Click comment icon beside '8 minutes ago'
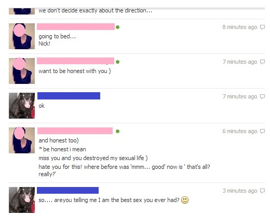This screenshot has height=216, width=270. pos(263,27)
